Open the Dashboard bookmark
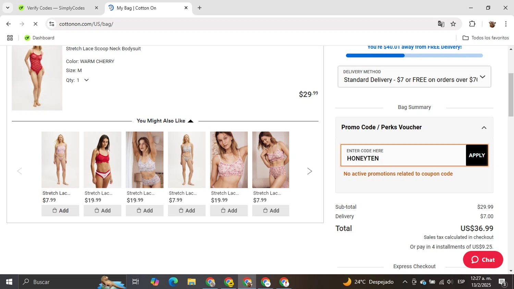This screenshot has width=514, height=289. pyautogui.click(x=39, y=38)
